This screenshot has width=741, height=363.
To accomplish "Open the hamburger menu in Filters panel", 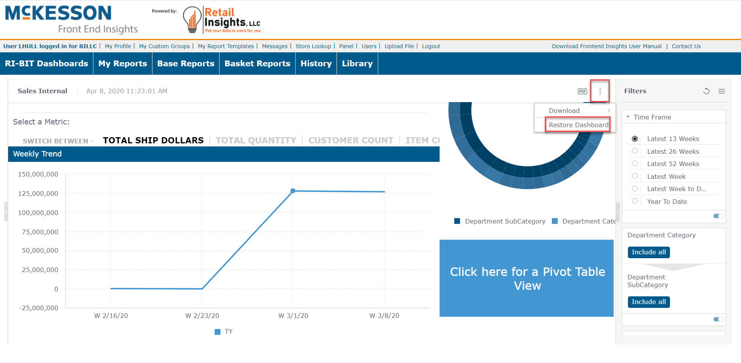I will (x=721, y=91).
